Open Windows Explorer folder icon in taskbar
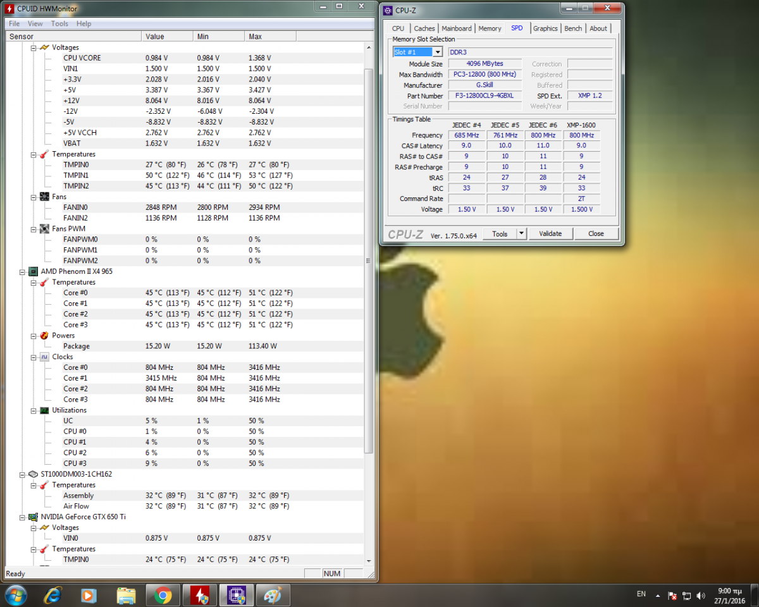Image resolution: width=759 pixels, height=607 pixels. coord(126,595)
